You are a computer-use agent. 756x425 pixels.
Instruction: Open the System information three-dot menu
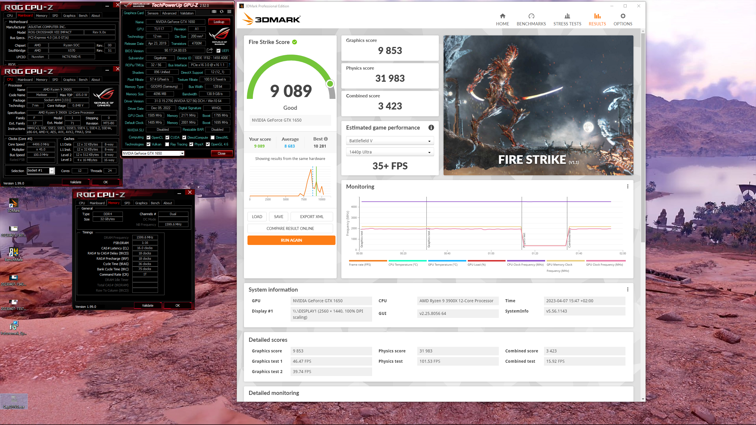coord(628,290)
